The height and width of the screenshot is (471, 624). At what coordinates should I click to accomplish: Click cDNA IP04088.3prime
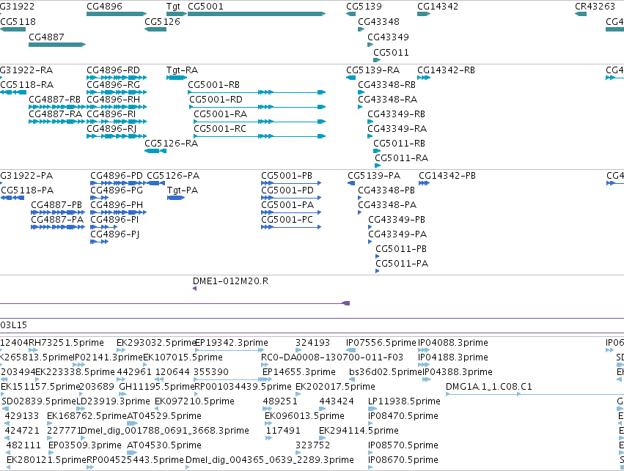pos(424,350)
